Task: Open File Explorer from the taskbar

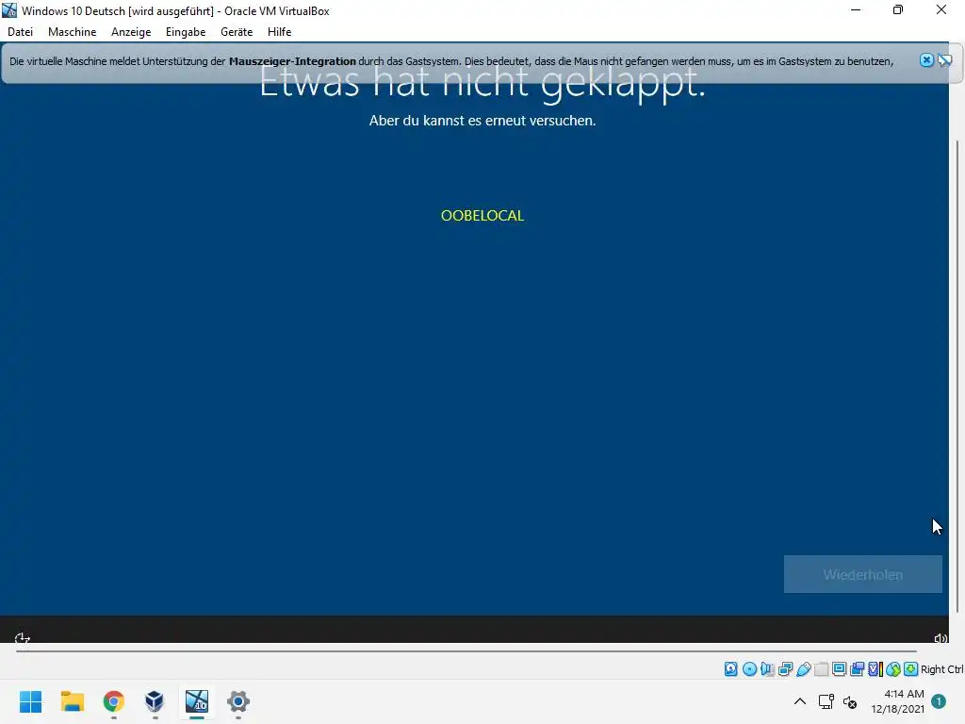Action: 72,701
